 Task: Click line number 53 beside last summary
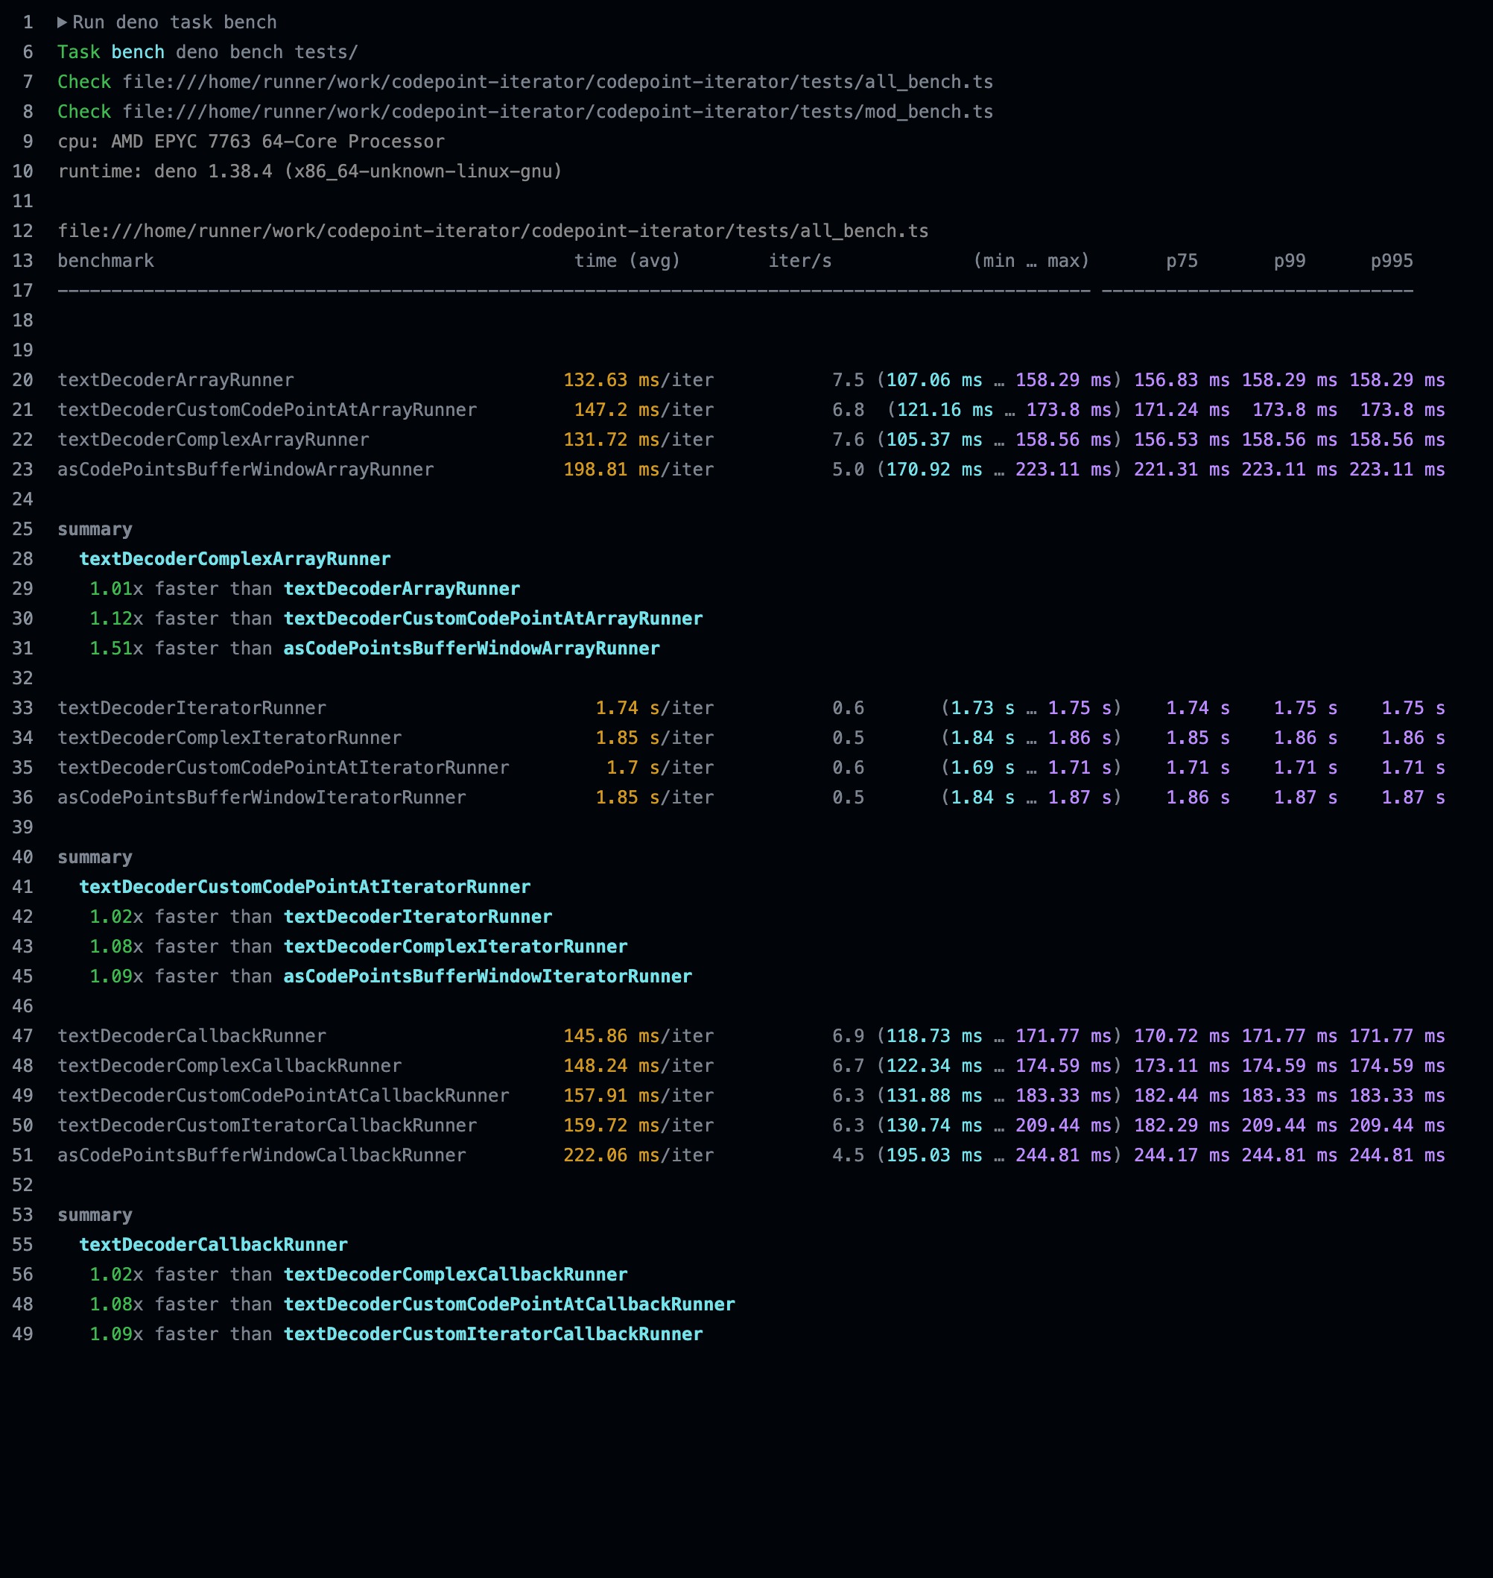[x=23, y=1215]
